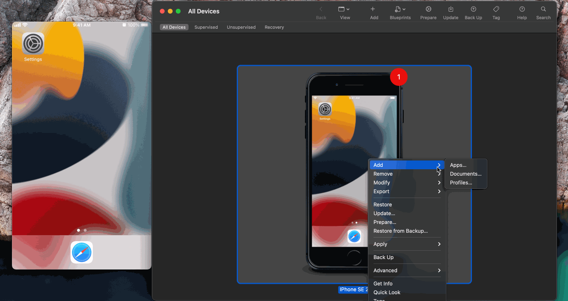Select the All Devices tab
The height and width of the screenshot is (301, 568).
tap(174, 27)
